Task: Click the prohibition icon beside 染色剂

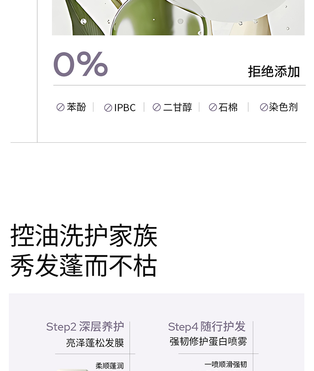Action: point(264,107)
